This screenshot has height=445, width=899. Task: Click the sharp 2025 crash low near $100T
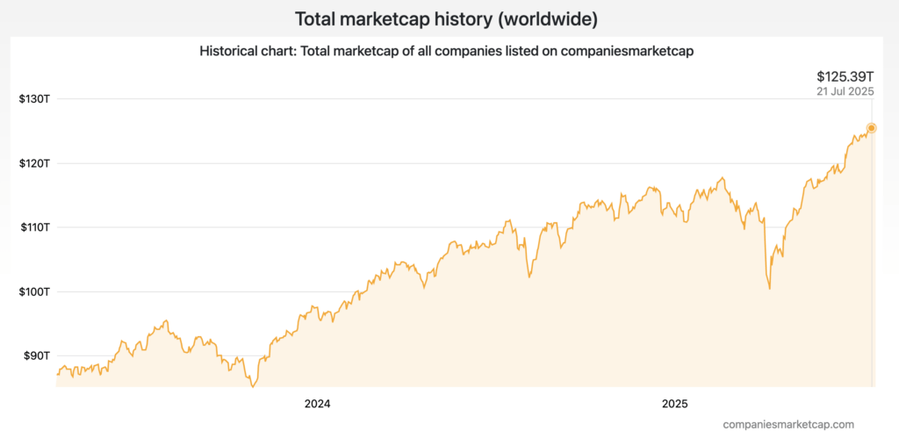coord(769,288)
